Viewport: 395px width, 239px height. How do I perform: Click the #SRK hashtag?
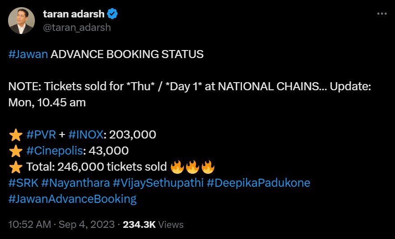[x=22, y=183]
